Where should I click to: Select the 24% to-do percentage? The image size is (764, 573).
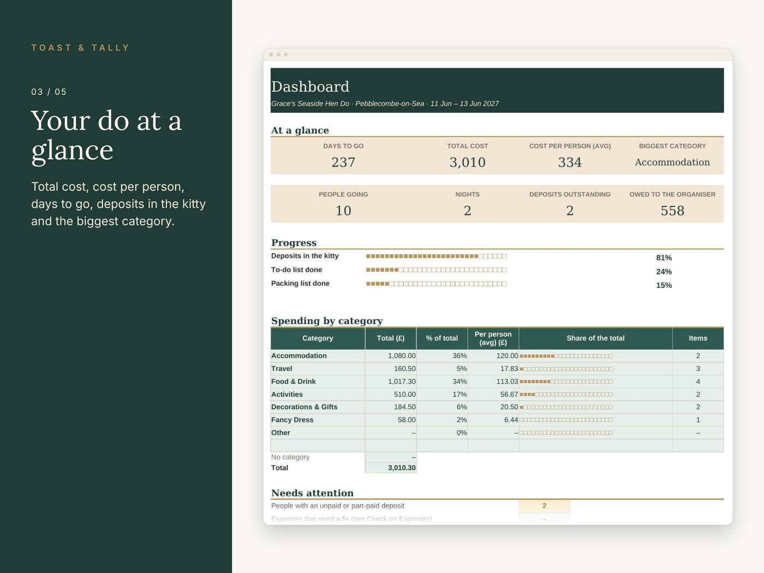pos(664,272)
